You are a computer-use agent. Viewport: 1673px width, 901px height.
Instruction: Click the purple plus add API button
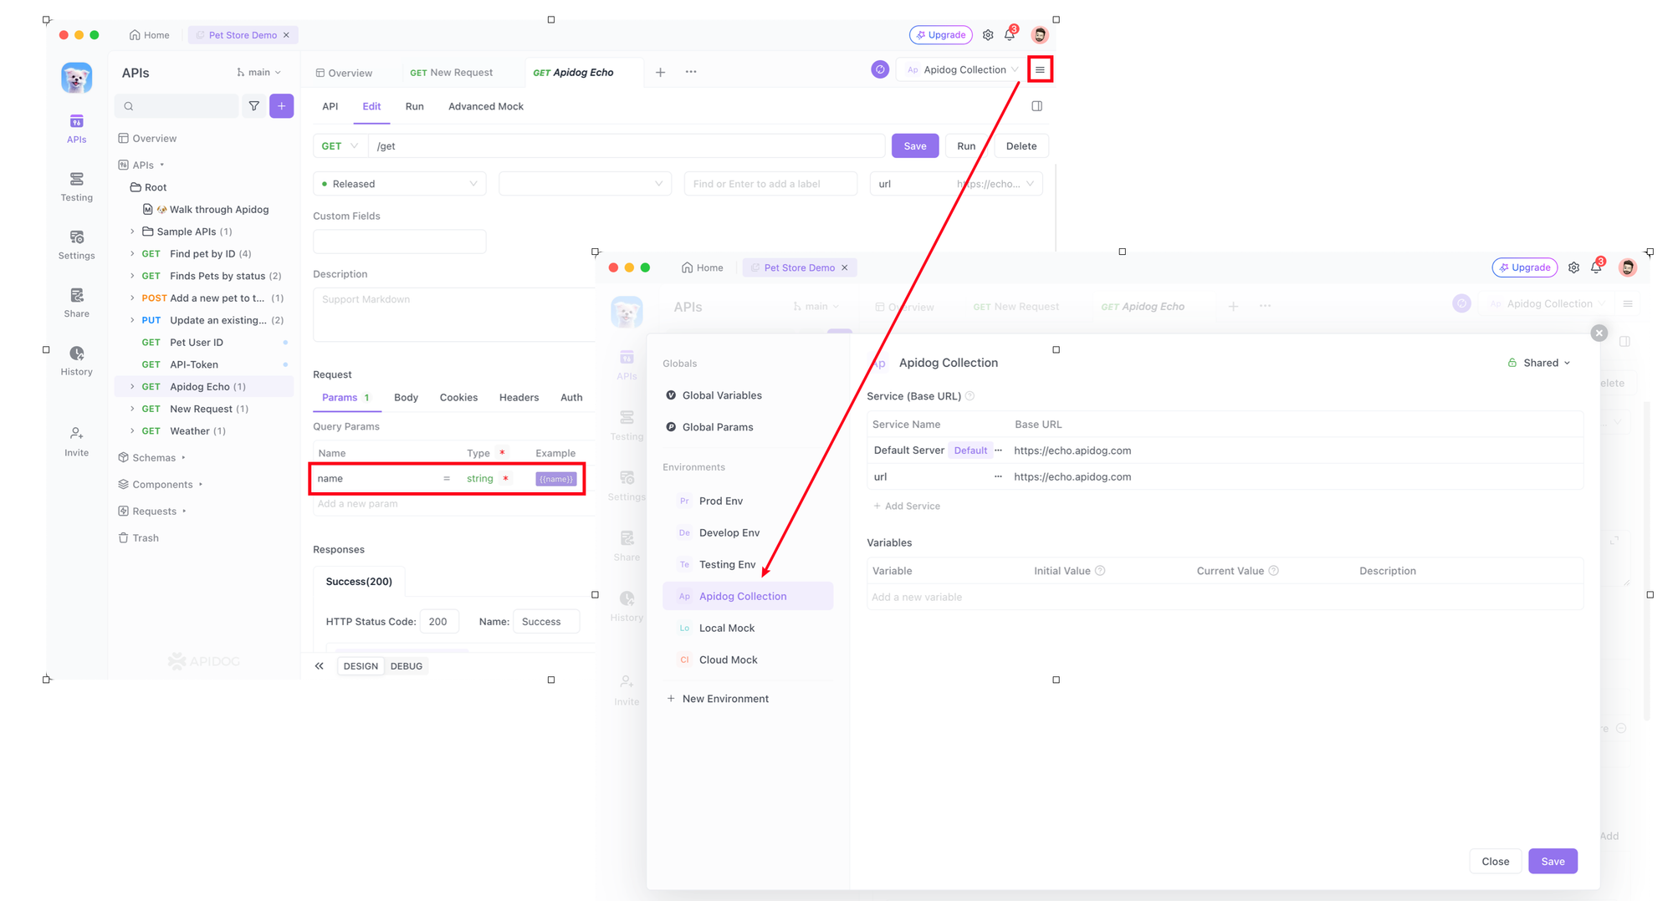[x=282, y=106]
